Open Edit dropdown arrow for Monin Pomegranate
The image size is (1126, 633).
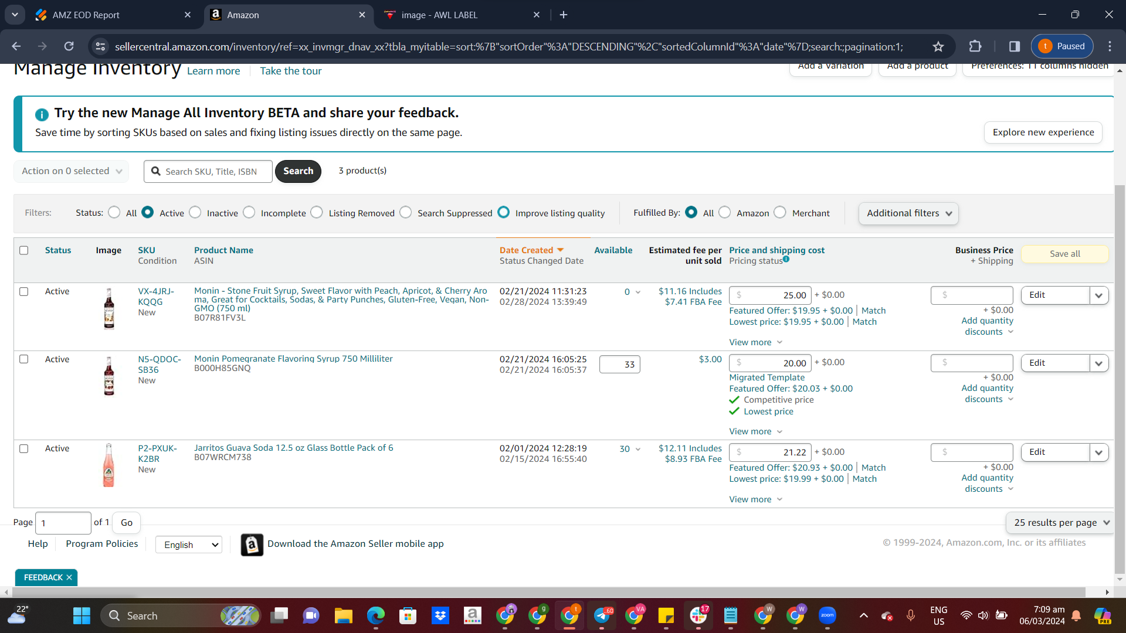coord(1098,363)
